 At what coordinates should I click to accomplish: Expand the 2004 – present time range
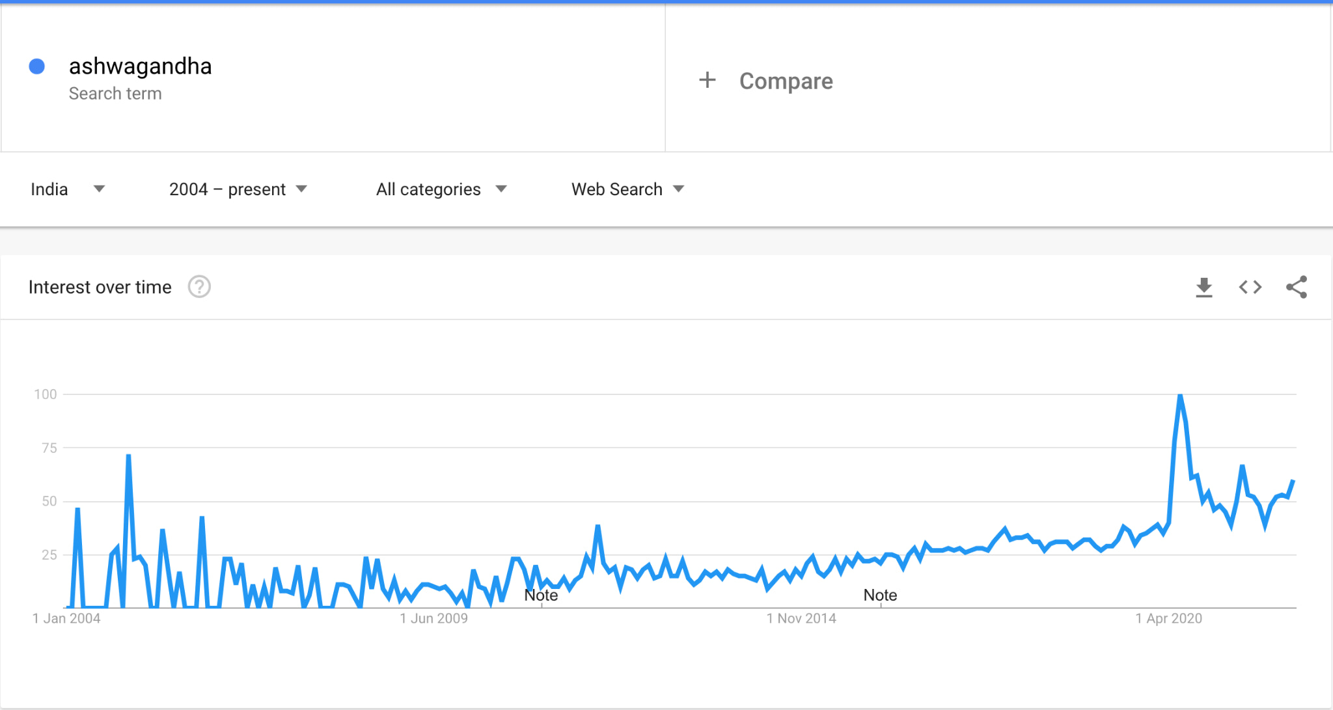point(238,189)
